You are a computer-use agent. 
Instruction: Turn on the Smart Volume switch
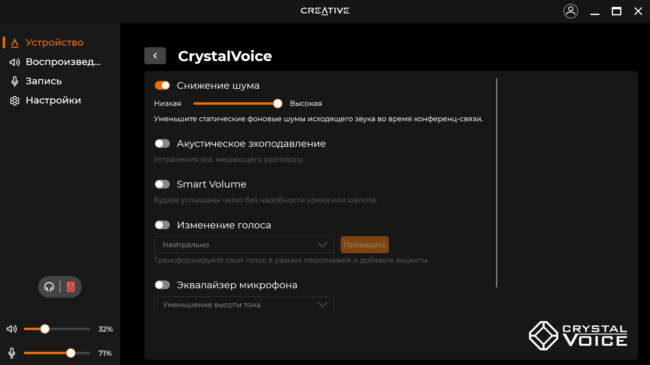[x=162, y=184]
